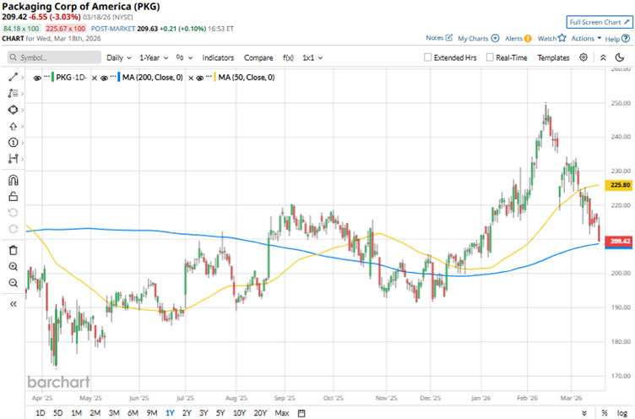
Task: Click the magnet snap tool icon
Action: [13, 180]
